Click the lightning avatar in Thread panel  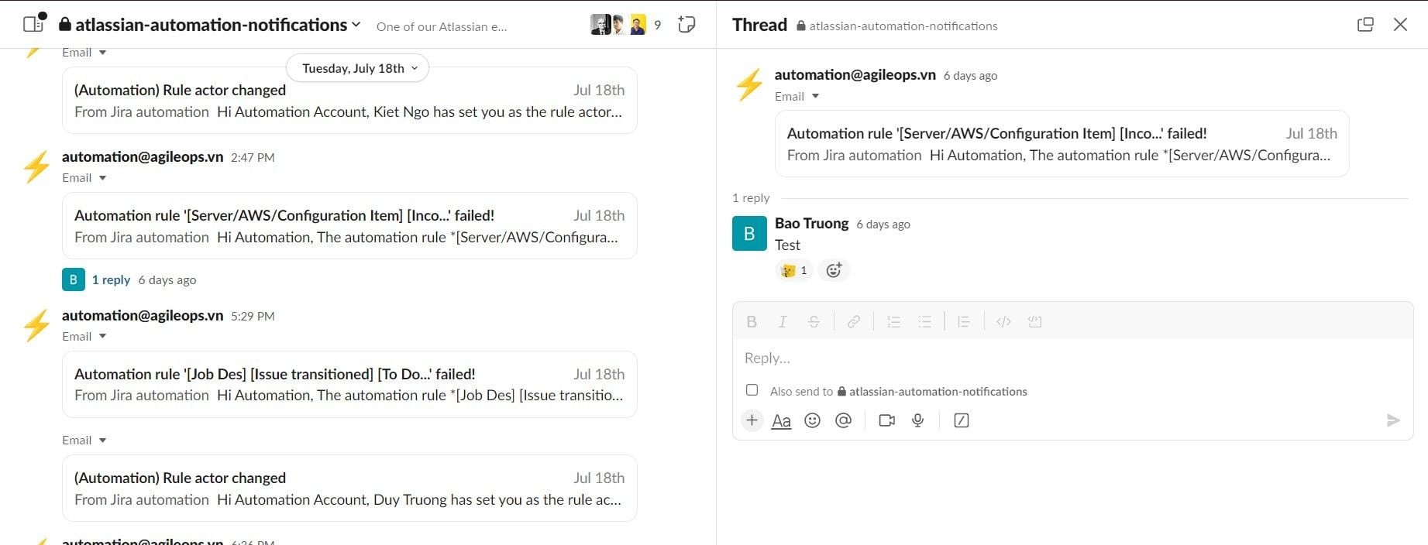[x=749, y=85]
